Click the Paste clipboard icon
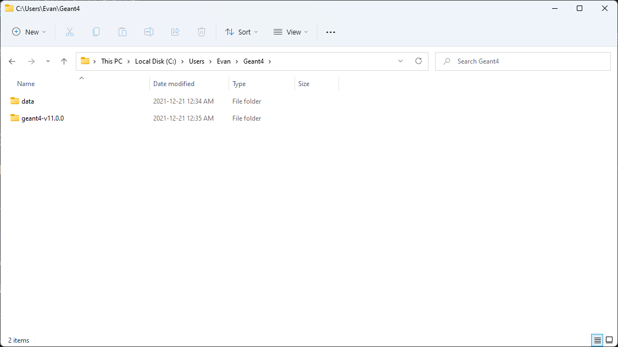 [123, 32]
